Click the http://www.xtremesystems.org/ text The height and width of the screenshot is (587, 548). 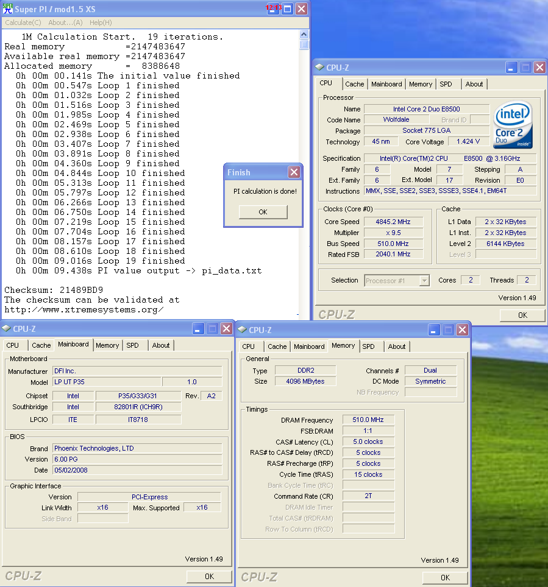pos(84,309)
